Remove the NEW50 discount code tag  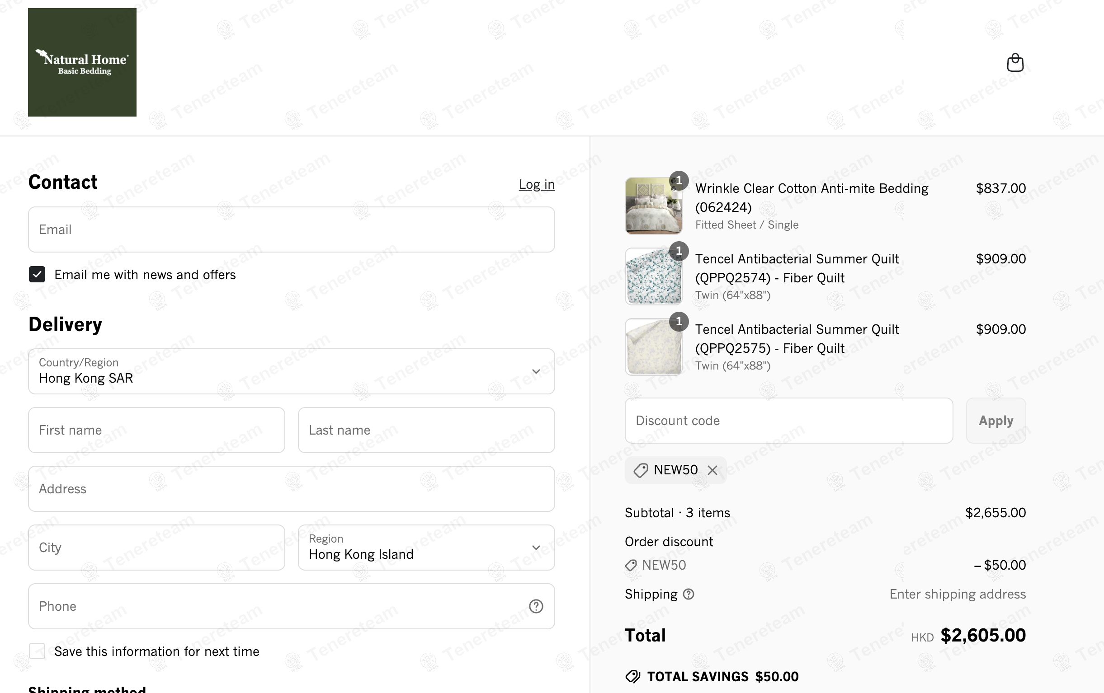click(x=712, y=470)
